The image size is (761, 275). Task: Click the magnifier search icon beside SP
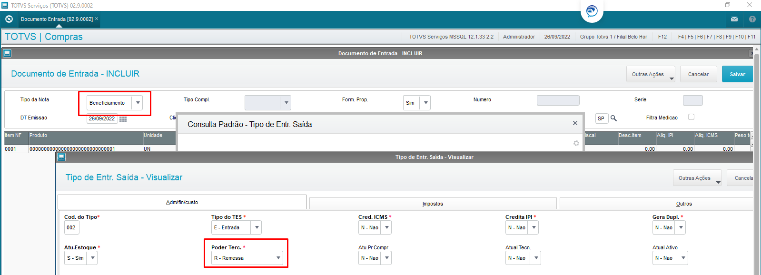[x=613, y=118]
